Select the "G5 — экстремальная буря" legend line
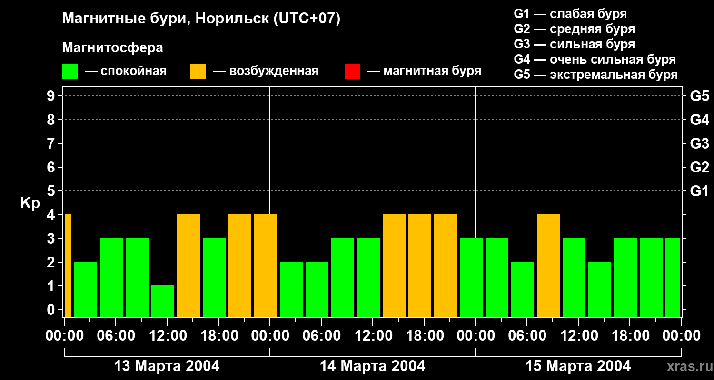Image resolution: width=714 pixels, height=380 pixels. coord(596,75)
